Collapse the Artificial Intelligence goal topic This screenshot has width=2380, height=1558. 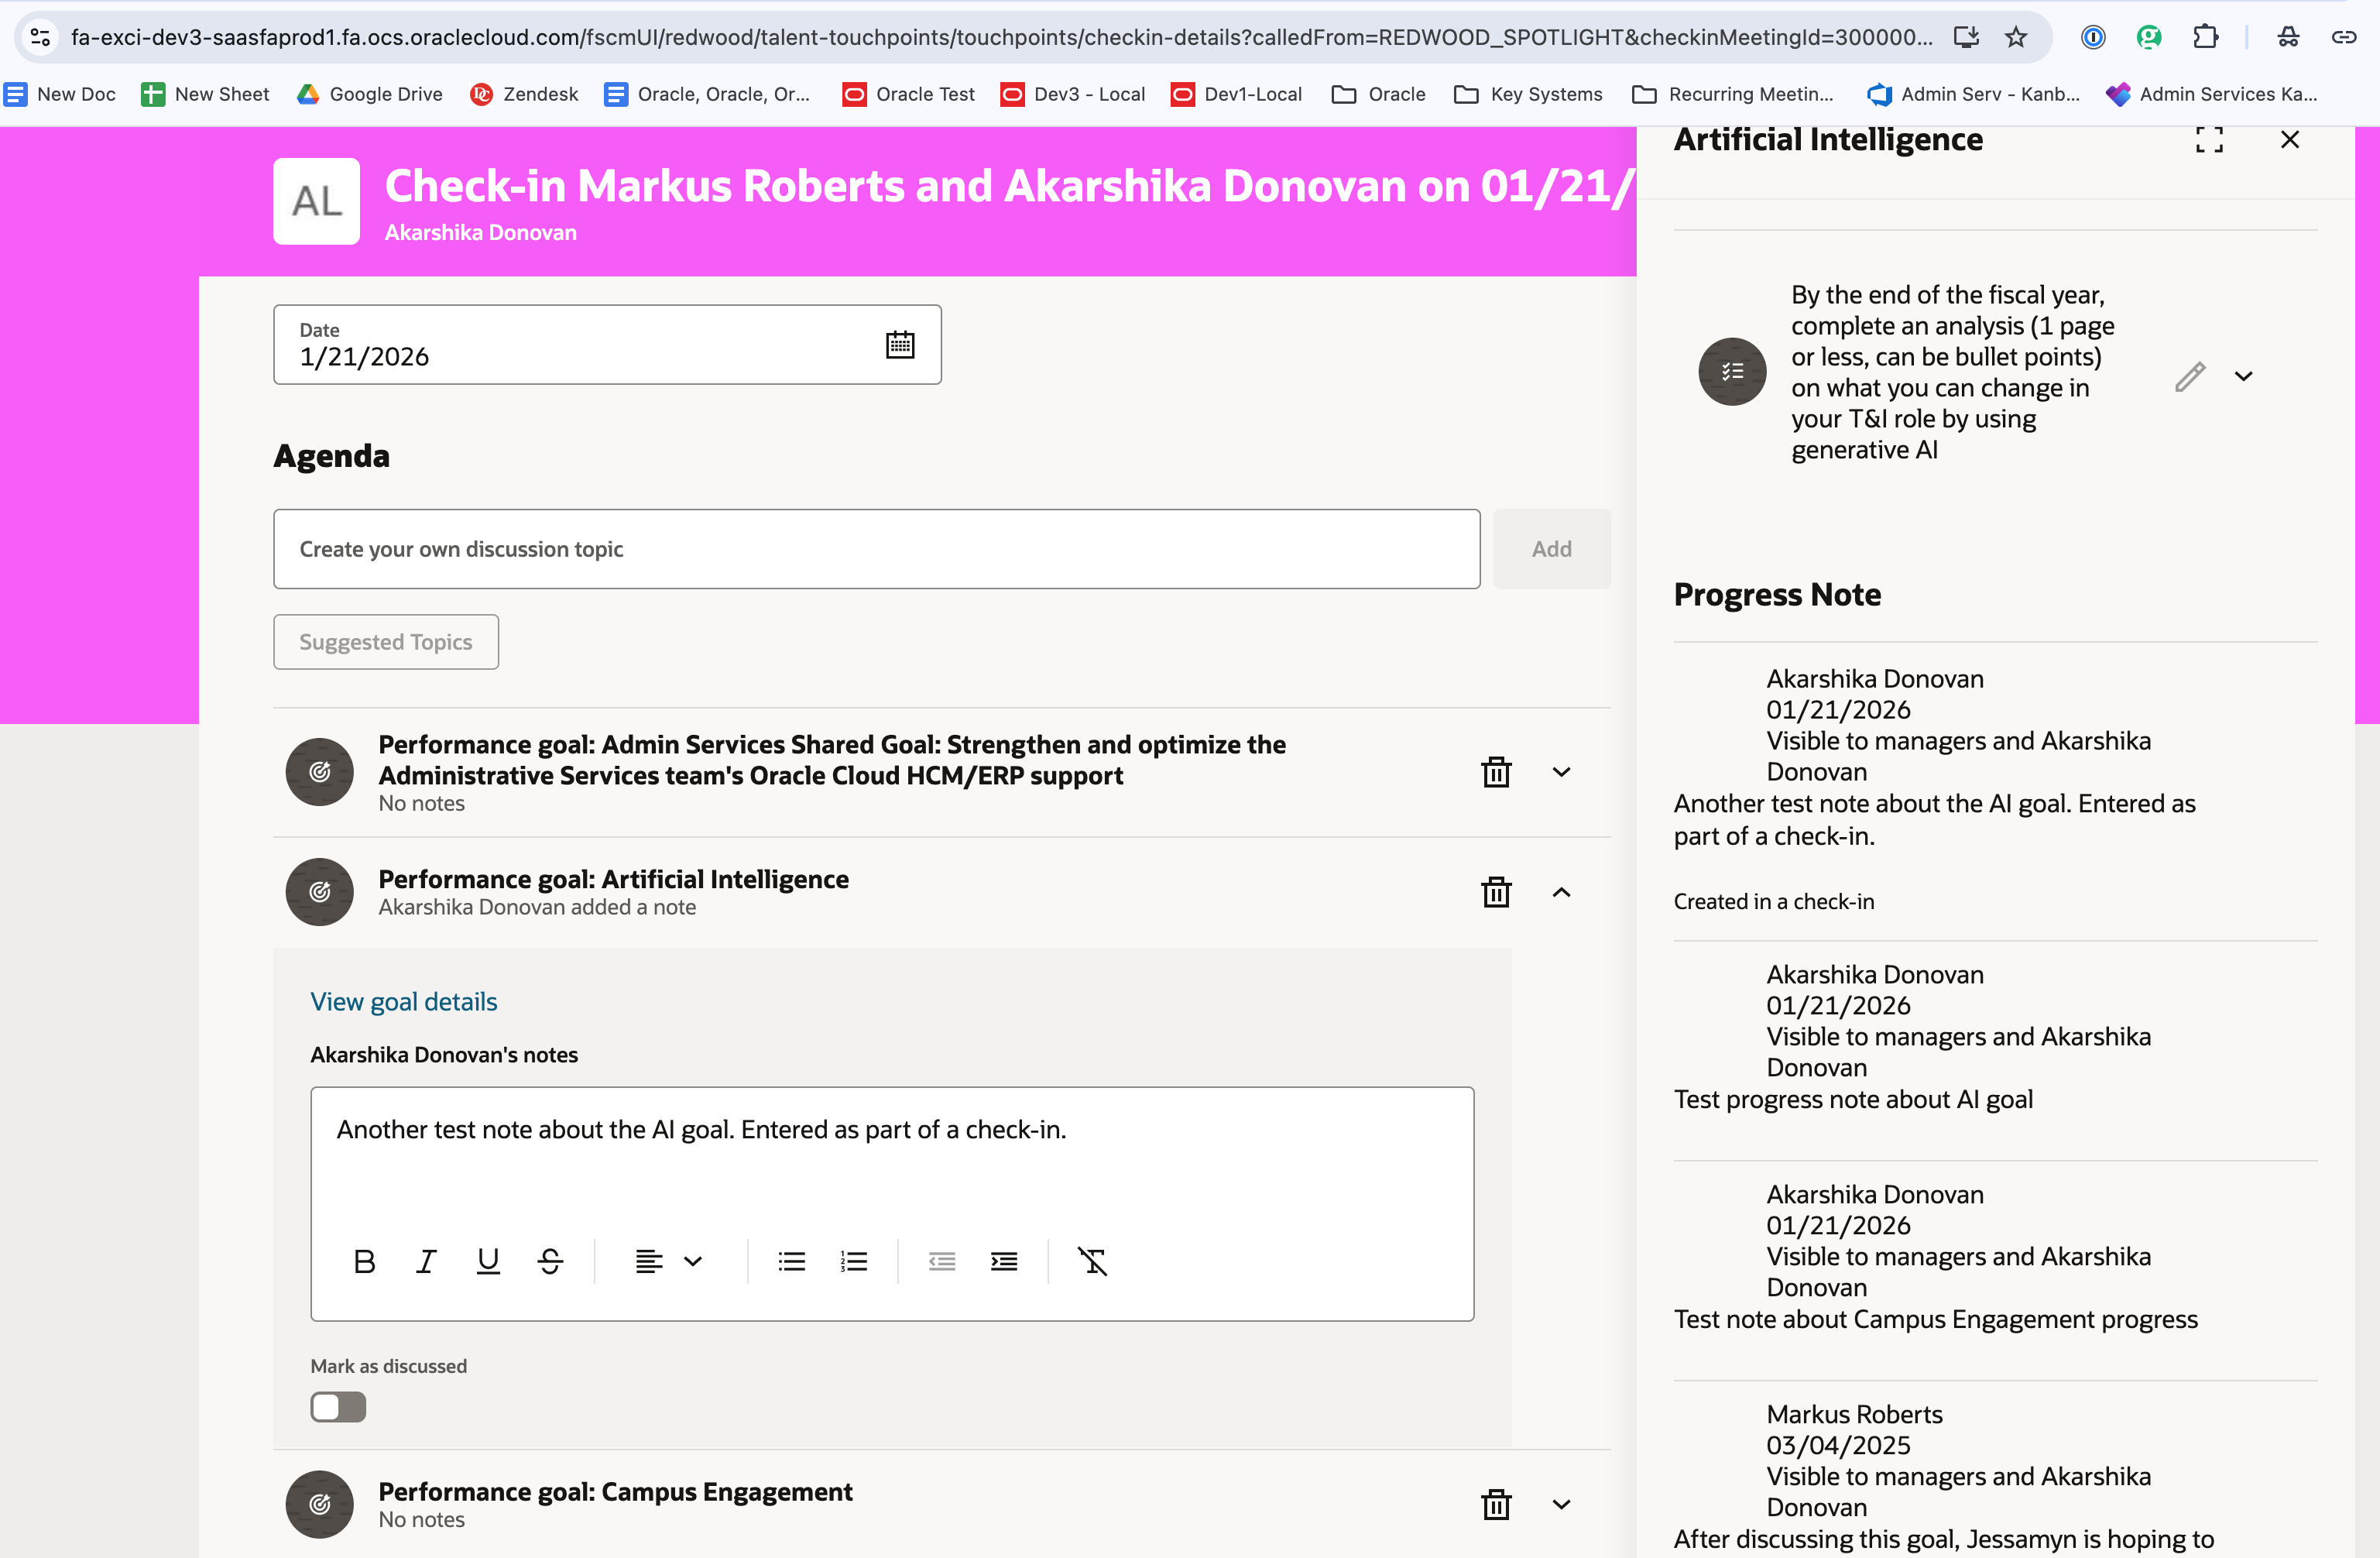click(x=1561, y=891)
